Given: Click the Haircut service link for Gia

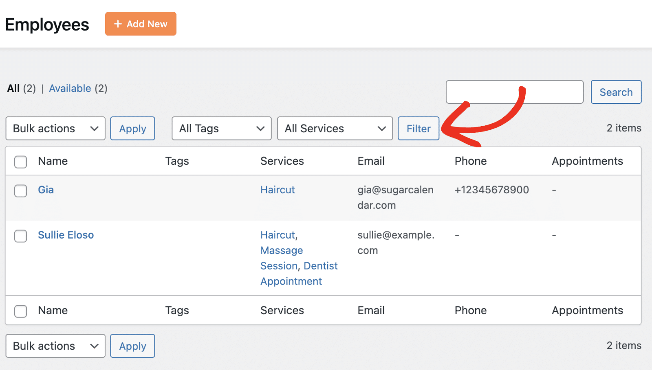Looking at the screenshot, I should (278, 190).
